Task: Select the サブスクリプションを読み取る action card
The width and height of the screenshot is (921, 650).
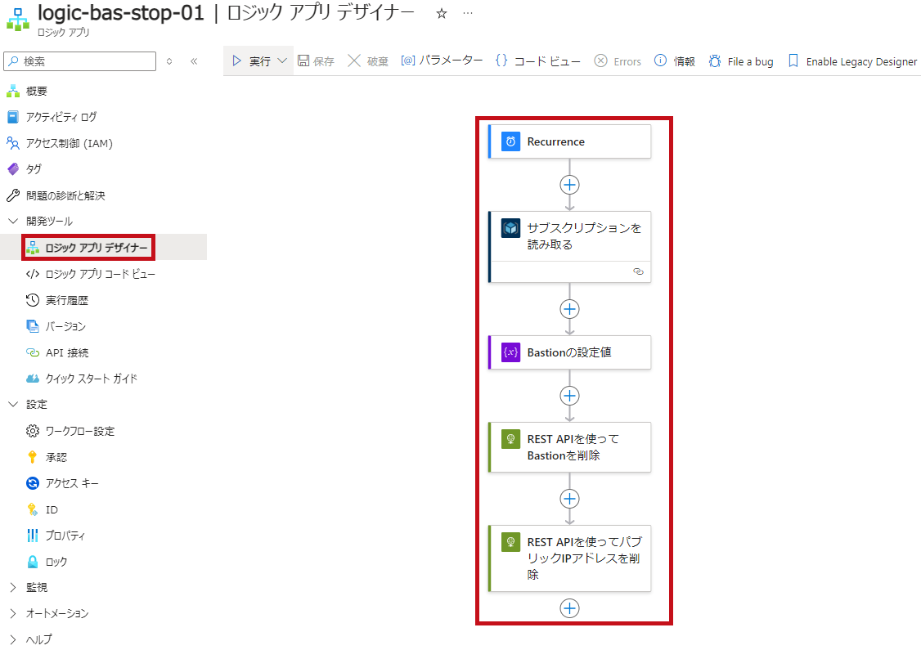Action: point(570,247)
